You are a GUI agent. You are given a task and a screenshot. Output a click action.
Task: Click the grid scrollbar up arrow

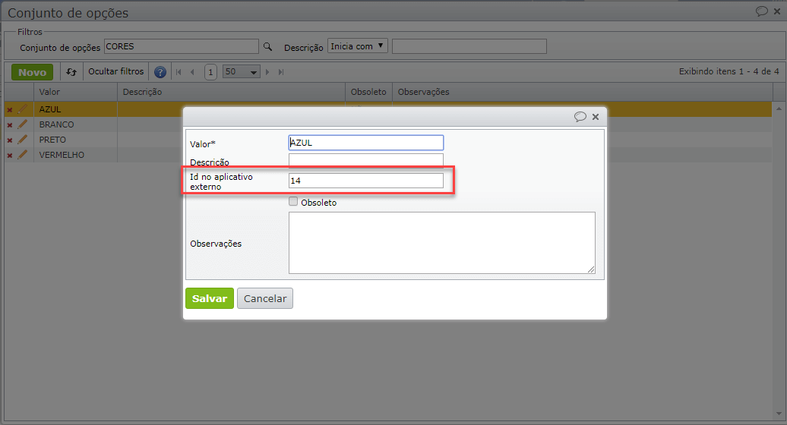click(x=779, y=108)
